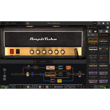Rewind to start in transport bar

[47, 87]
